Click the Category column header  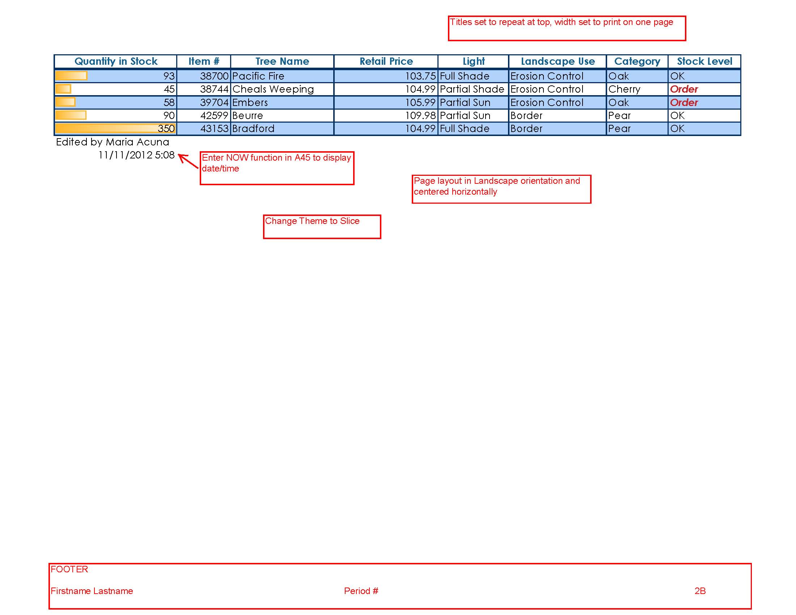[637, 61]
